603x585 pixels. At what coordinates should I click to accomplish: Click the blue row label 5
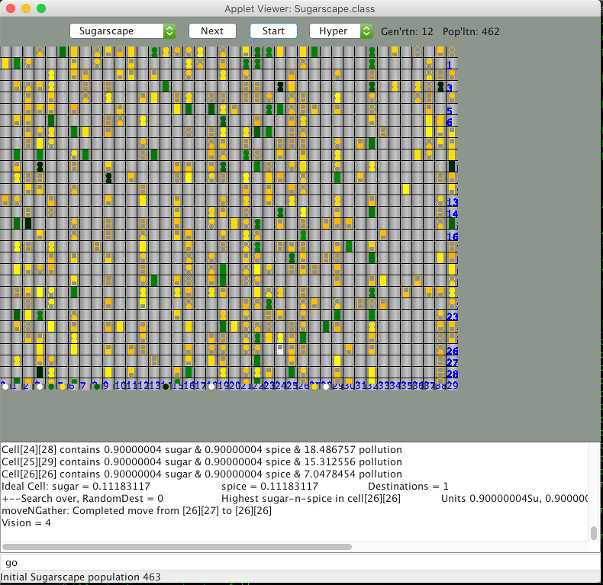click(x=450, y=111)
